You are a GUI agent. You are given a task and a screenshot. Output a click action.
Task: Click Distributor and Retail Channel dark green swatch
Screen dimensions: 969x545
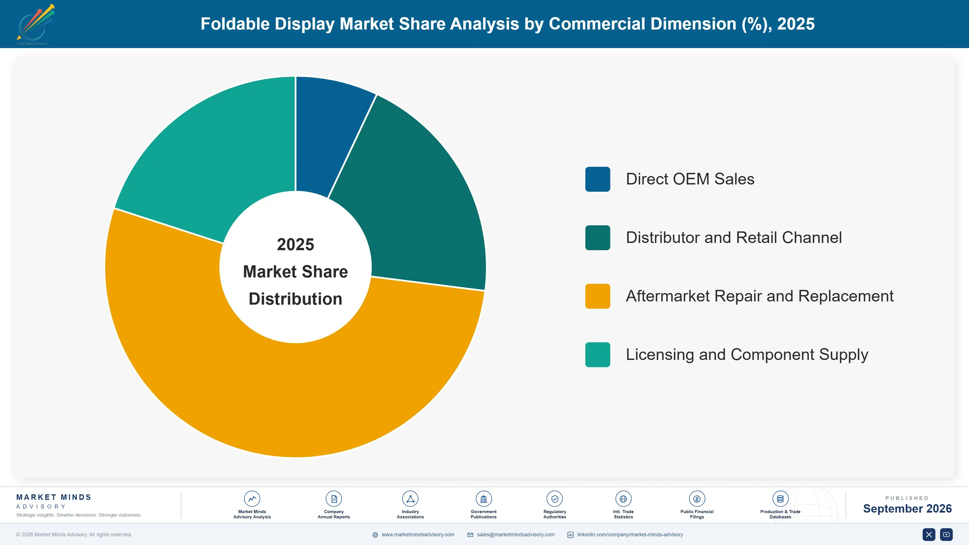coord(597,237)
